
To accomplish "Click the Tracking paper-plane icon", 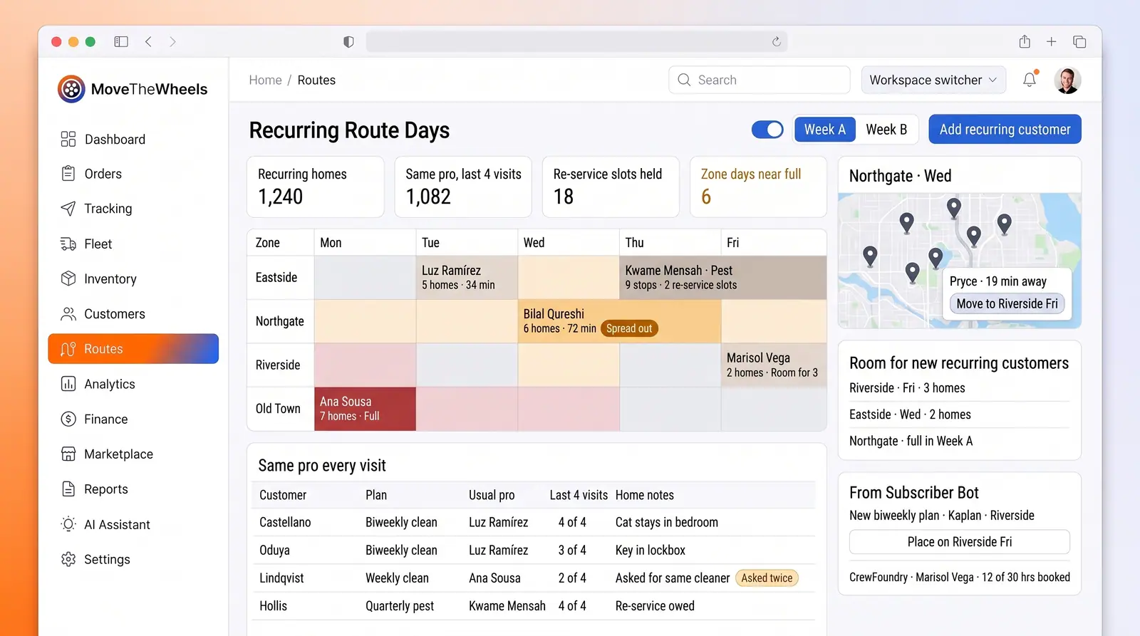I will coord(68,209).
